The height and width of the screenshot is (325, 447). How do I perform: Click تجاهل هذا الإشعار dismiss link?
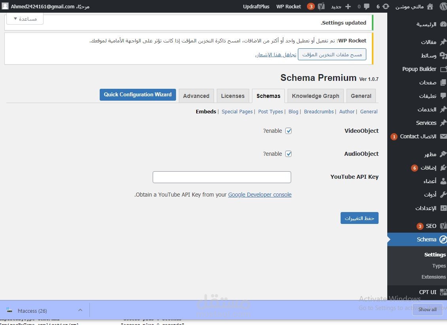[276, 55]
